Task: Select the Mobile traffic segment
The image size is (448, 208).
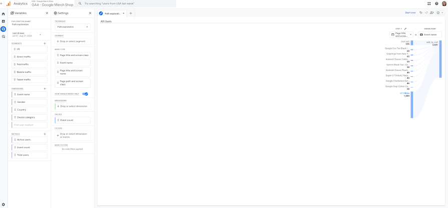Action: (30, 72)
